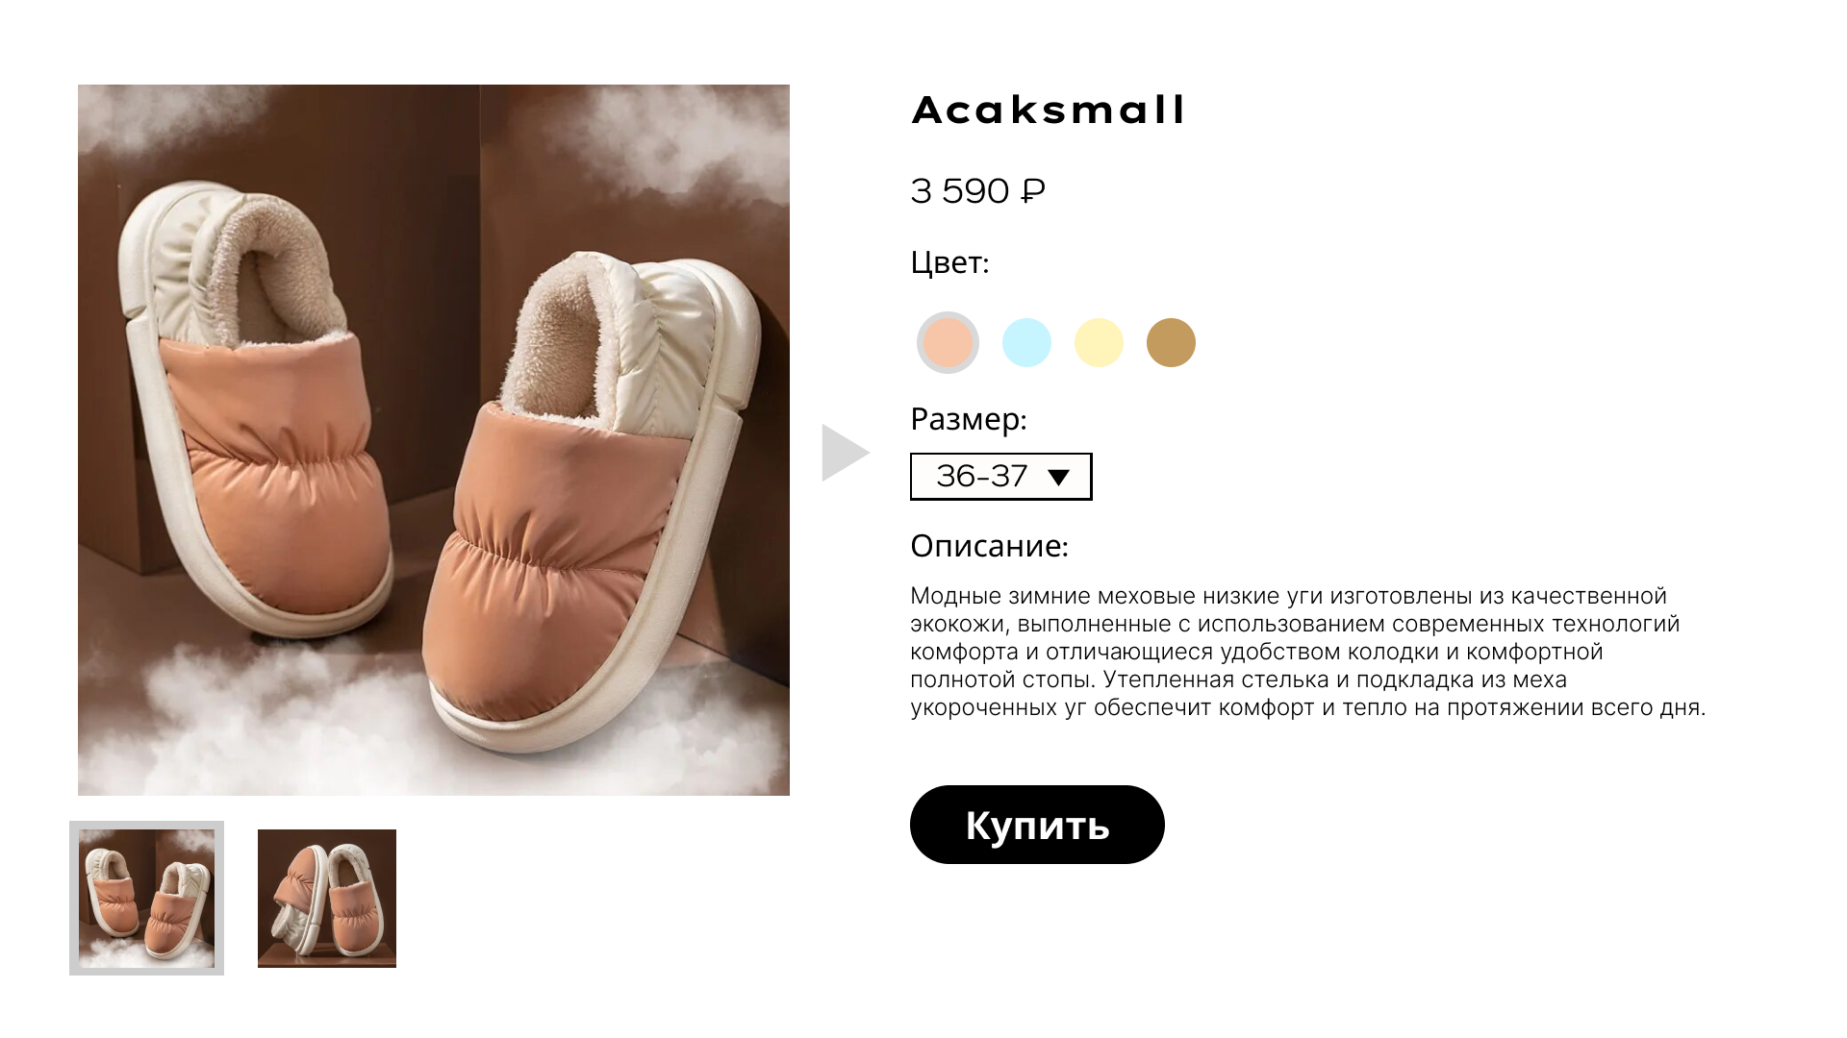Click the 3 590 ₽ price
1847x1038 pixels.
click(977, 190)
